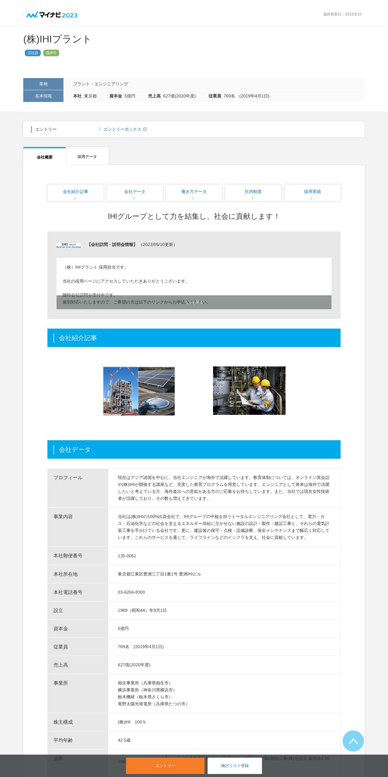
Task: Click the IHI GROUP logo image
Action: 69,245
